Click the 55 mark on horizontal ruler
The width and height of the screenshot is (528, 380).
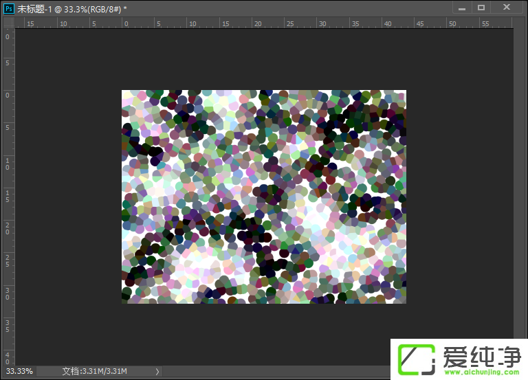(485, 23)
